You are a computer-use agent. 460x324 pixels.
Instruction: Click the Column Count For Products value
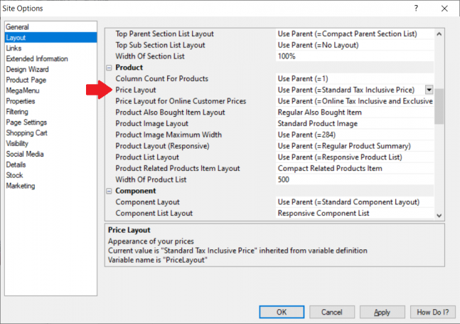tap(354, 78)
